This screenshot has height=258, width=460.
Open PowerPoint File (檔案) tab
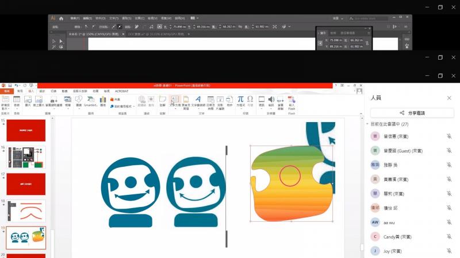(x=6, y=91)
